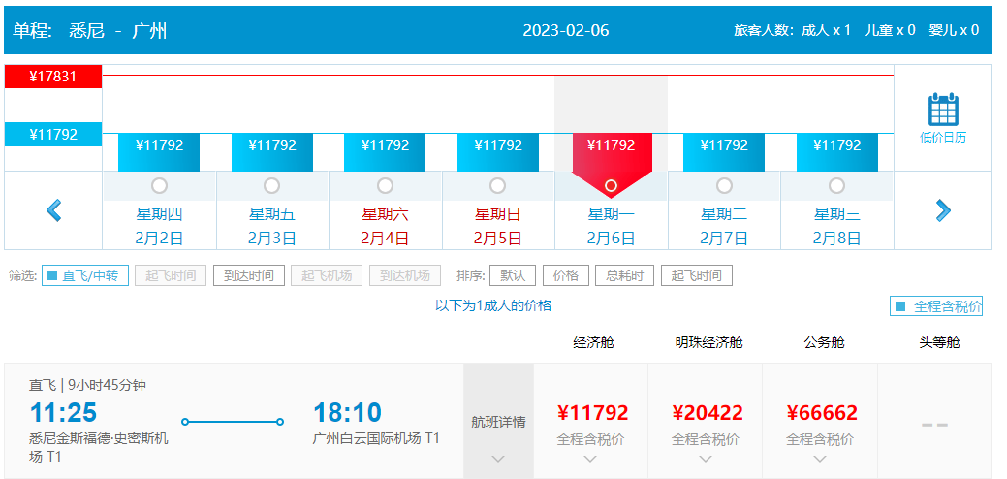The width and height of the screenshot is (1007, 479).
Task: Go to next week with right arrow
Action: [x=942, y=209]
